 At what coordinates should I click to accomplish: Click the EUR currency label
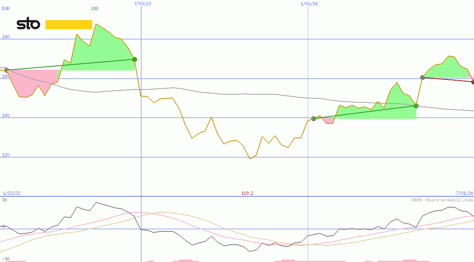click(x=6, y=8)
